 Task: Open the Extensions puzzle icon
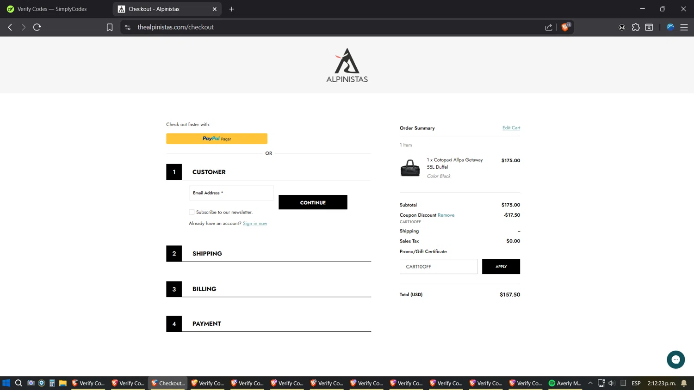(x=636, y=27)
